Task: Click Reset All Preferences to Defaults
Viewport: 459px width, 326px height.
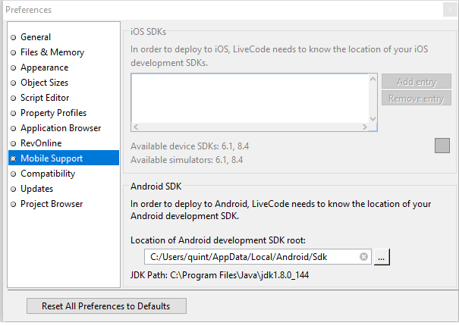Action: click(105, 306)
